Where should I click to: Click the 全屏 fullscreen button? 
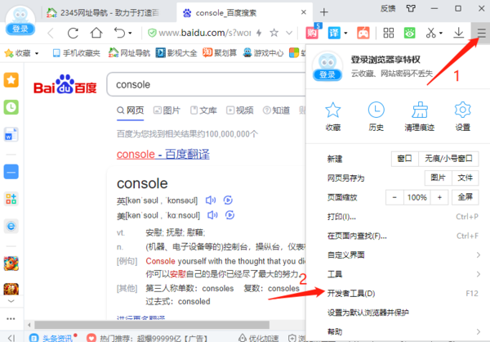465,197
